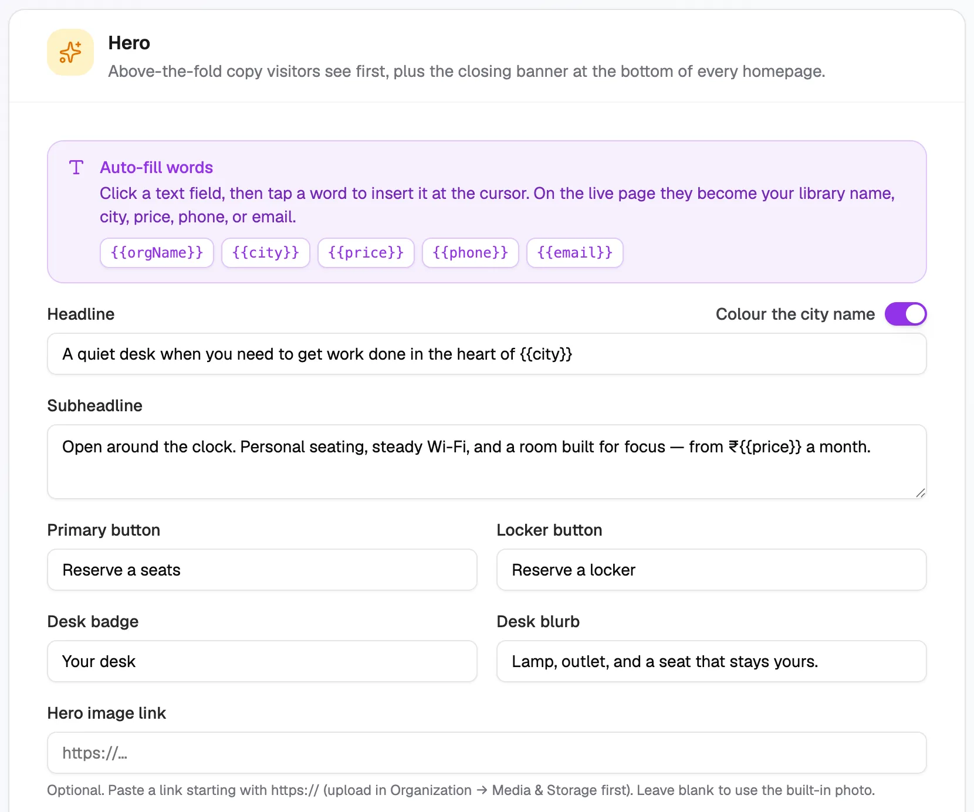Click into the Headline text field
The height and width of the screenshot is (812, 974).
pyautogui.click(x=487, y=354)
